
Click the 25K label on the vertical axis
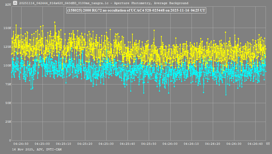[8, 122]
